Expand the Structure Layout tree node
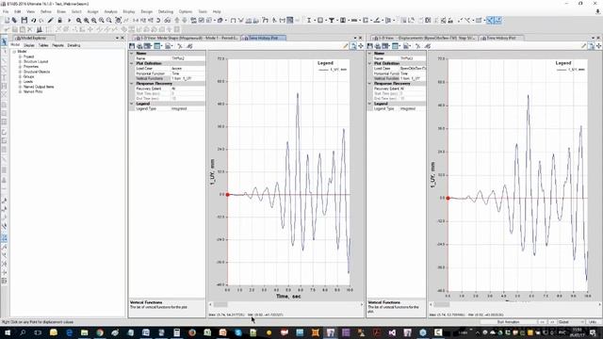Screen dimensions: 603x339 (x=20, y=61)
